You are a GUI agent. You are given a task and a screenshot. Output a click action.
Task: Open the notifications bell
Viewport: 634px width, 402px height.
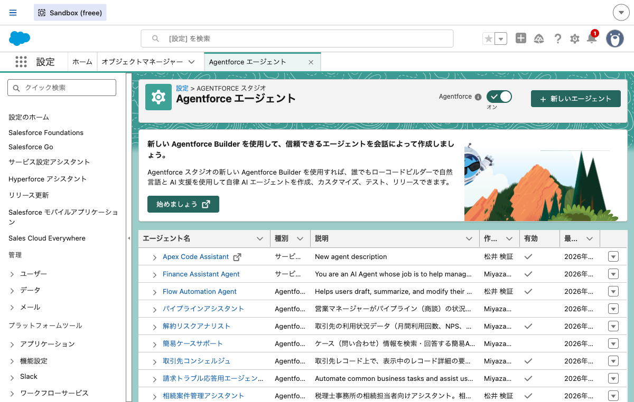[x=591, y=39]
